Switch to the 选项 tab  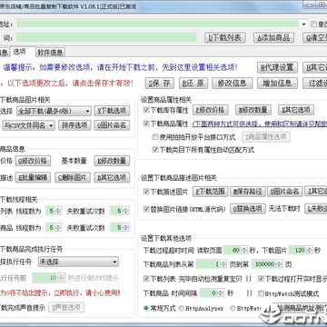tap(23, 52)
